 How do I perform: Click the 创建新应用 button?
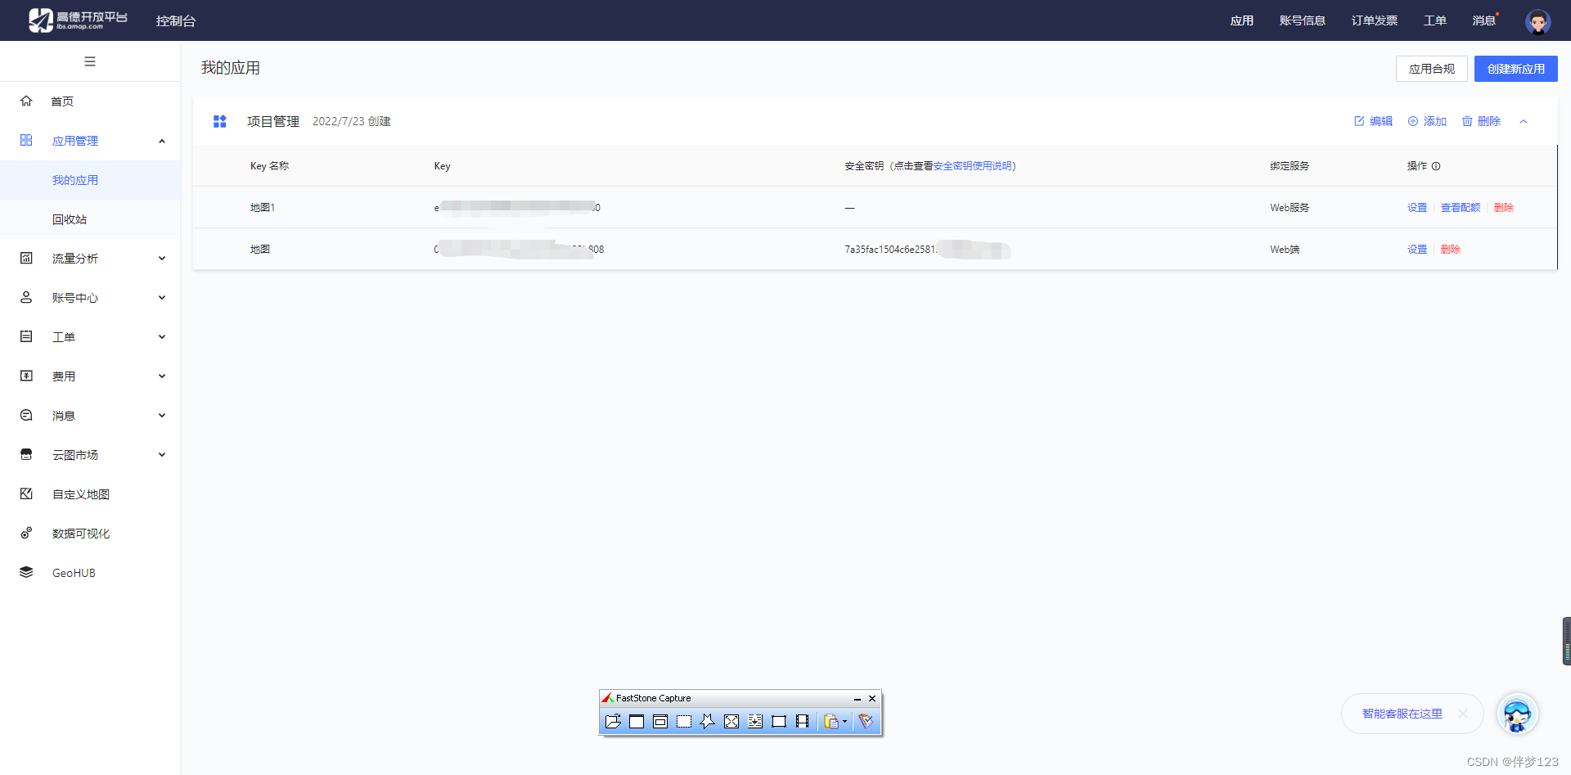tap(1516, 69)
